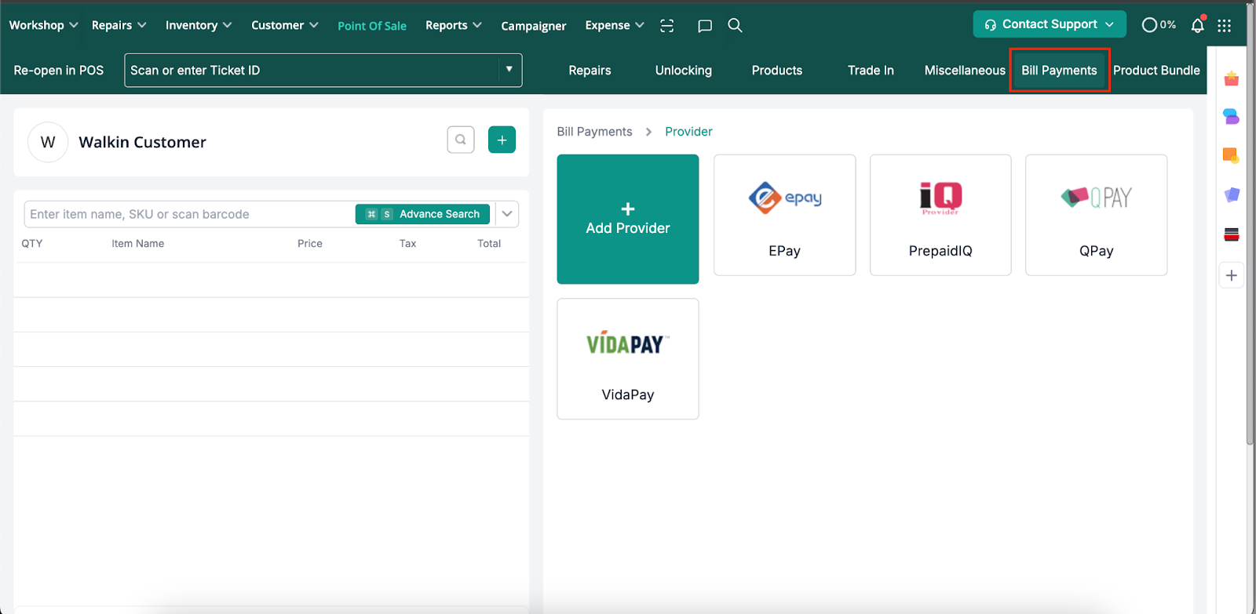Open the Reports dropdown menu
This screenshot has height=614, width=1256.
pos(453,25)
